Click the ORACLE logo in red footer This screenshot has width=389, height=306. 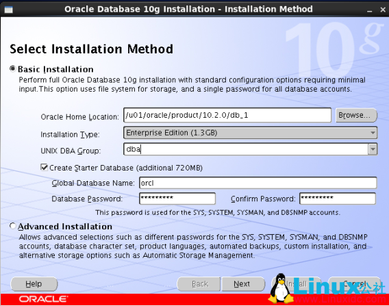coord(43,298)
